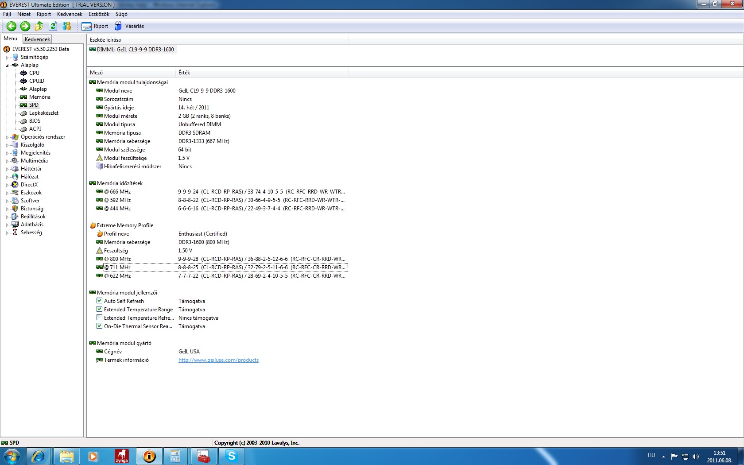
Task: Open Windows Explorer folder in taskbar
Action: click(66, 456)
